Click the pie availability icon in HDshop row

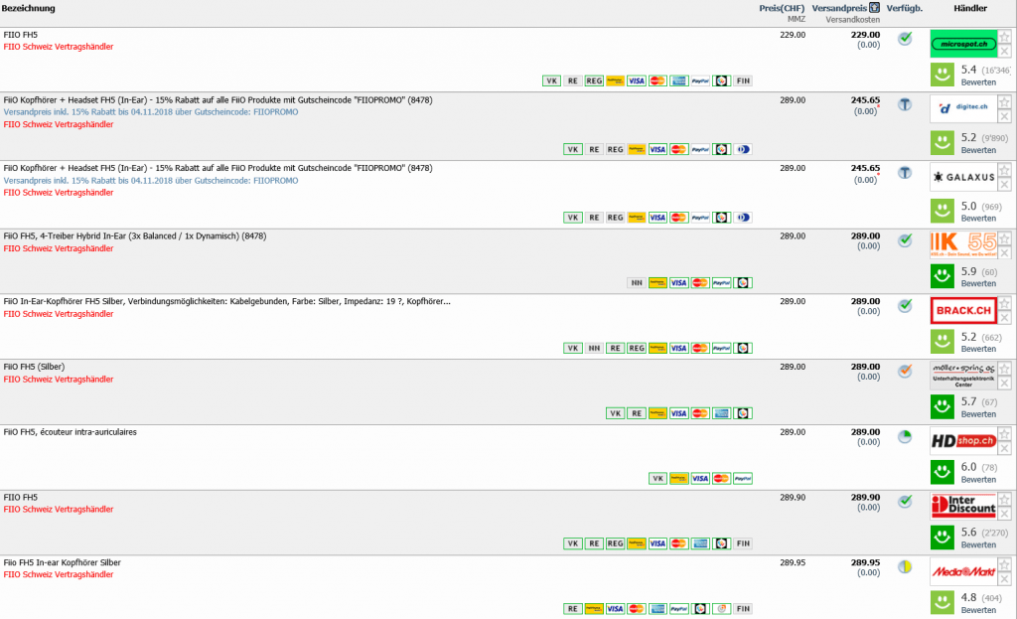tap(905, 436)
